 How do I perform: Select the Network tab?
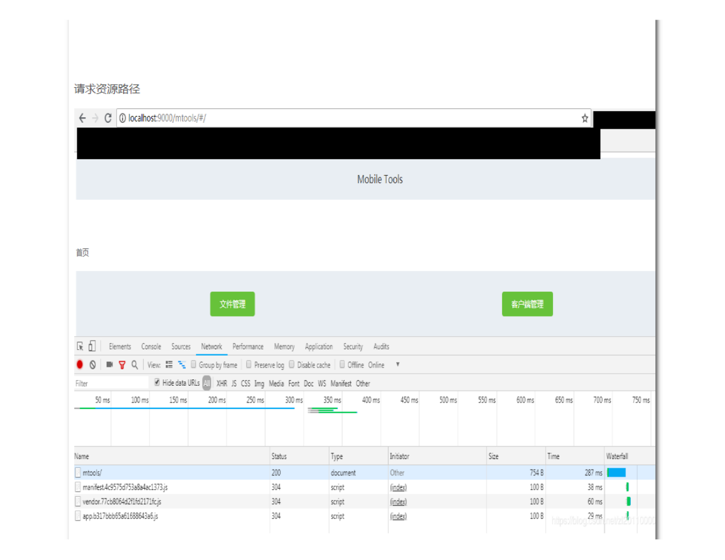[x=212, y=347]
